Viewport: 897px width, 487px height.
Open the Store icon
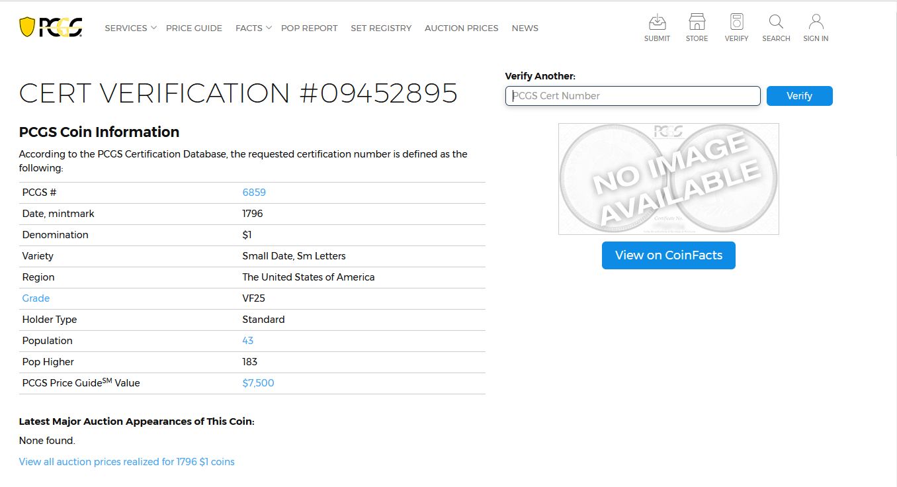click(697, 22)
